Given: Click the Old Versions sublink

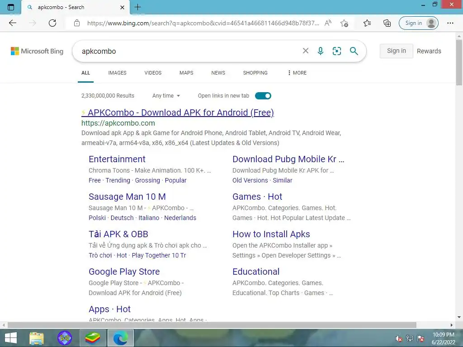Looking at the screenshot, I should pos(250,180).
